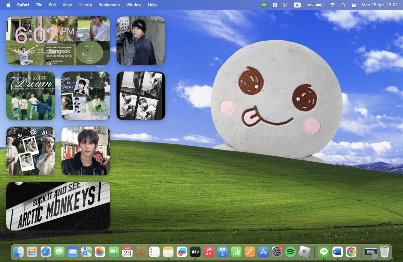The width and height of the screenshot is (403, 262).
Task: Open the Contacts app in dock
Action: [141, 252]
